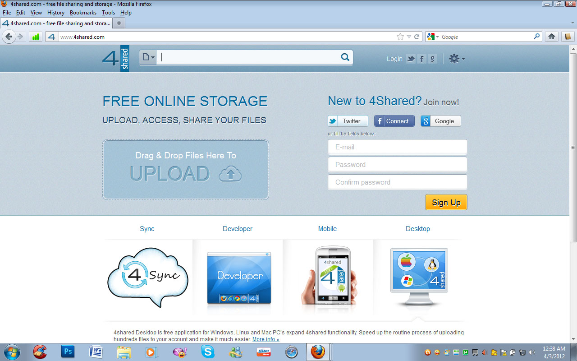Open the Tools menu
Viewport: 577px width, 361px height.
pos(108,13)
